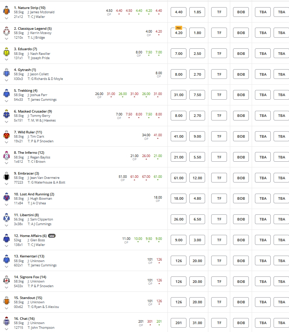Select Home Affairs win odds 9.00 button
The height and width of the screenshot is (332, 289).
(179, 240)
